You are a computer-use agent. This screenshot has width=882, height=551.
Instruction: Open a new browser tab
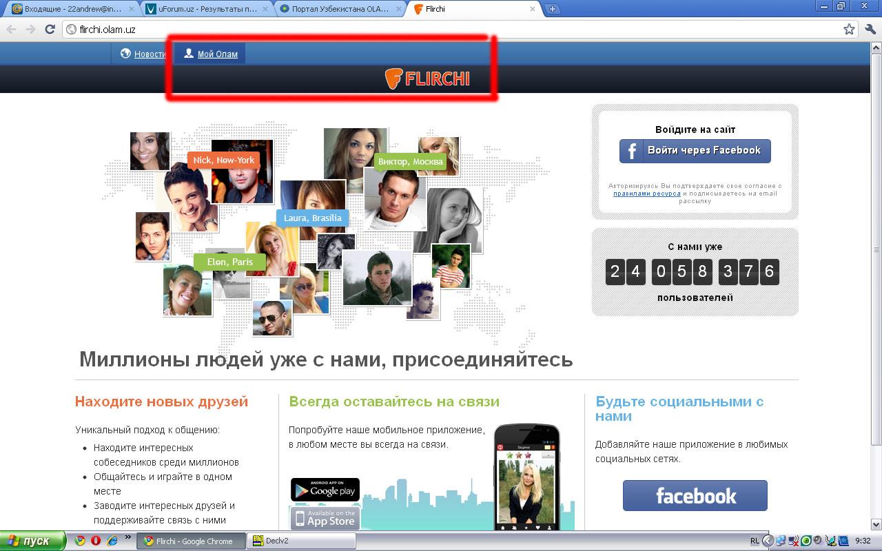click(552, 9)
